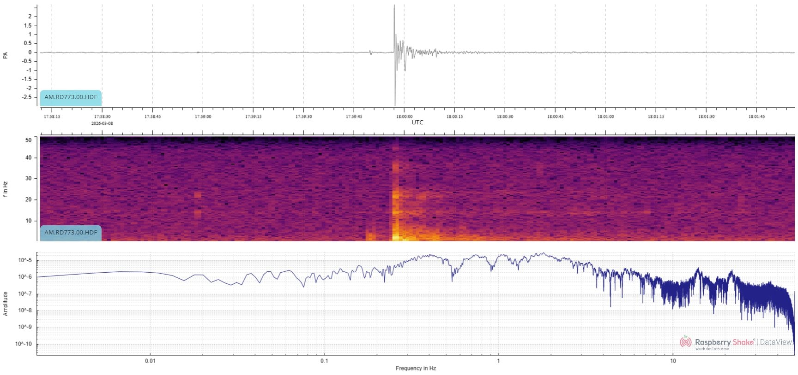
Task: Click the PA axis title of the waveform
Action: click(6, 55)
